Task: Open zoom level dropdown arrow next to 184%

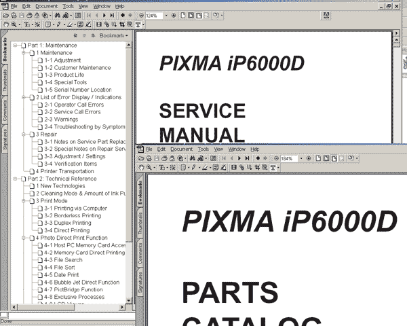Action: pos(301,158)
